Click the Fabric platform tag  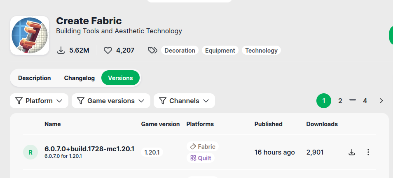tap(203, 146)
